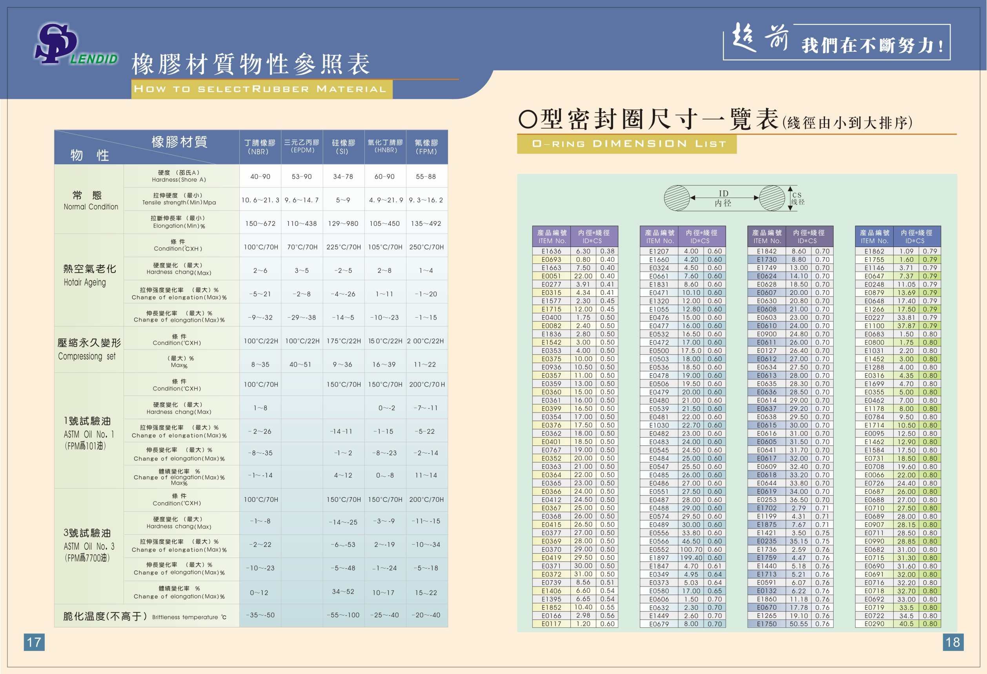Click item number E1842
Viewport: 987px width, 674px height.
pyautogui.click(x=767, y=251)
